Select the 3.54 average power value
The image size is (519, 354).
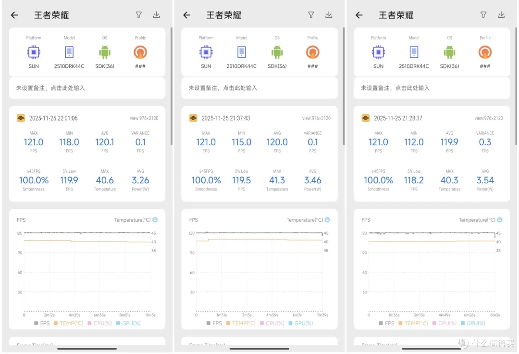pyautogui.click(x=485, y=180)
